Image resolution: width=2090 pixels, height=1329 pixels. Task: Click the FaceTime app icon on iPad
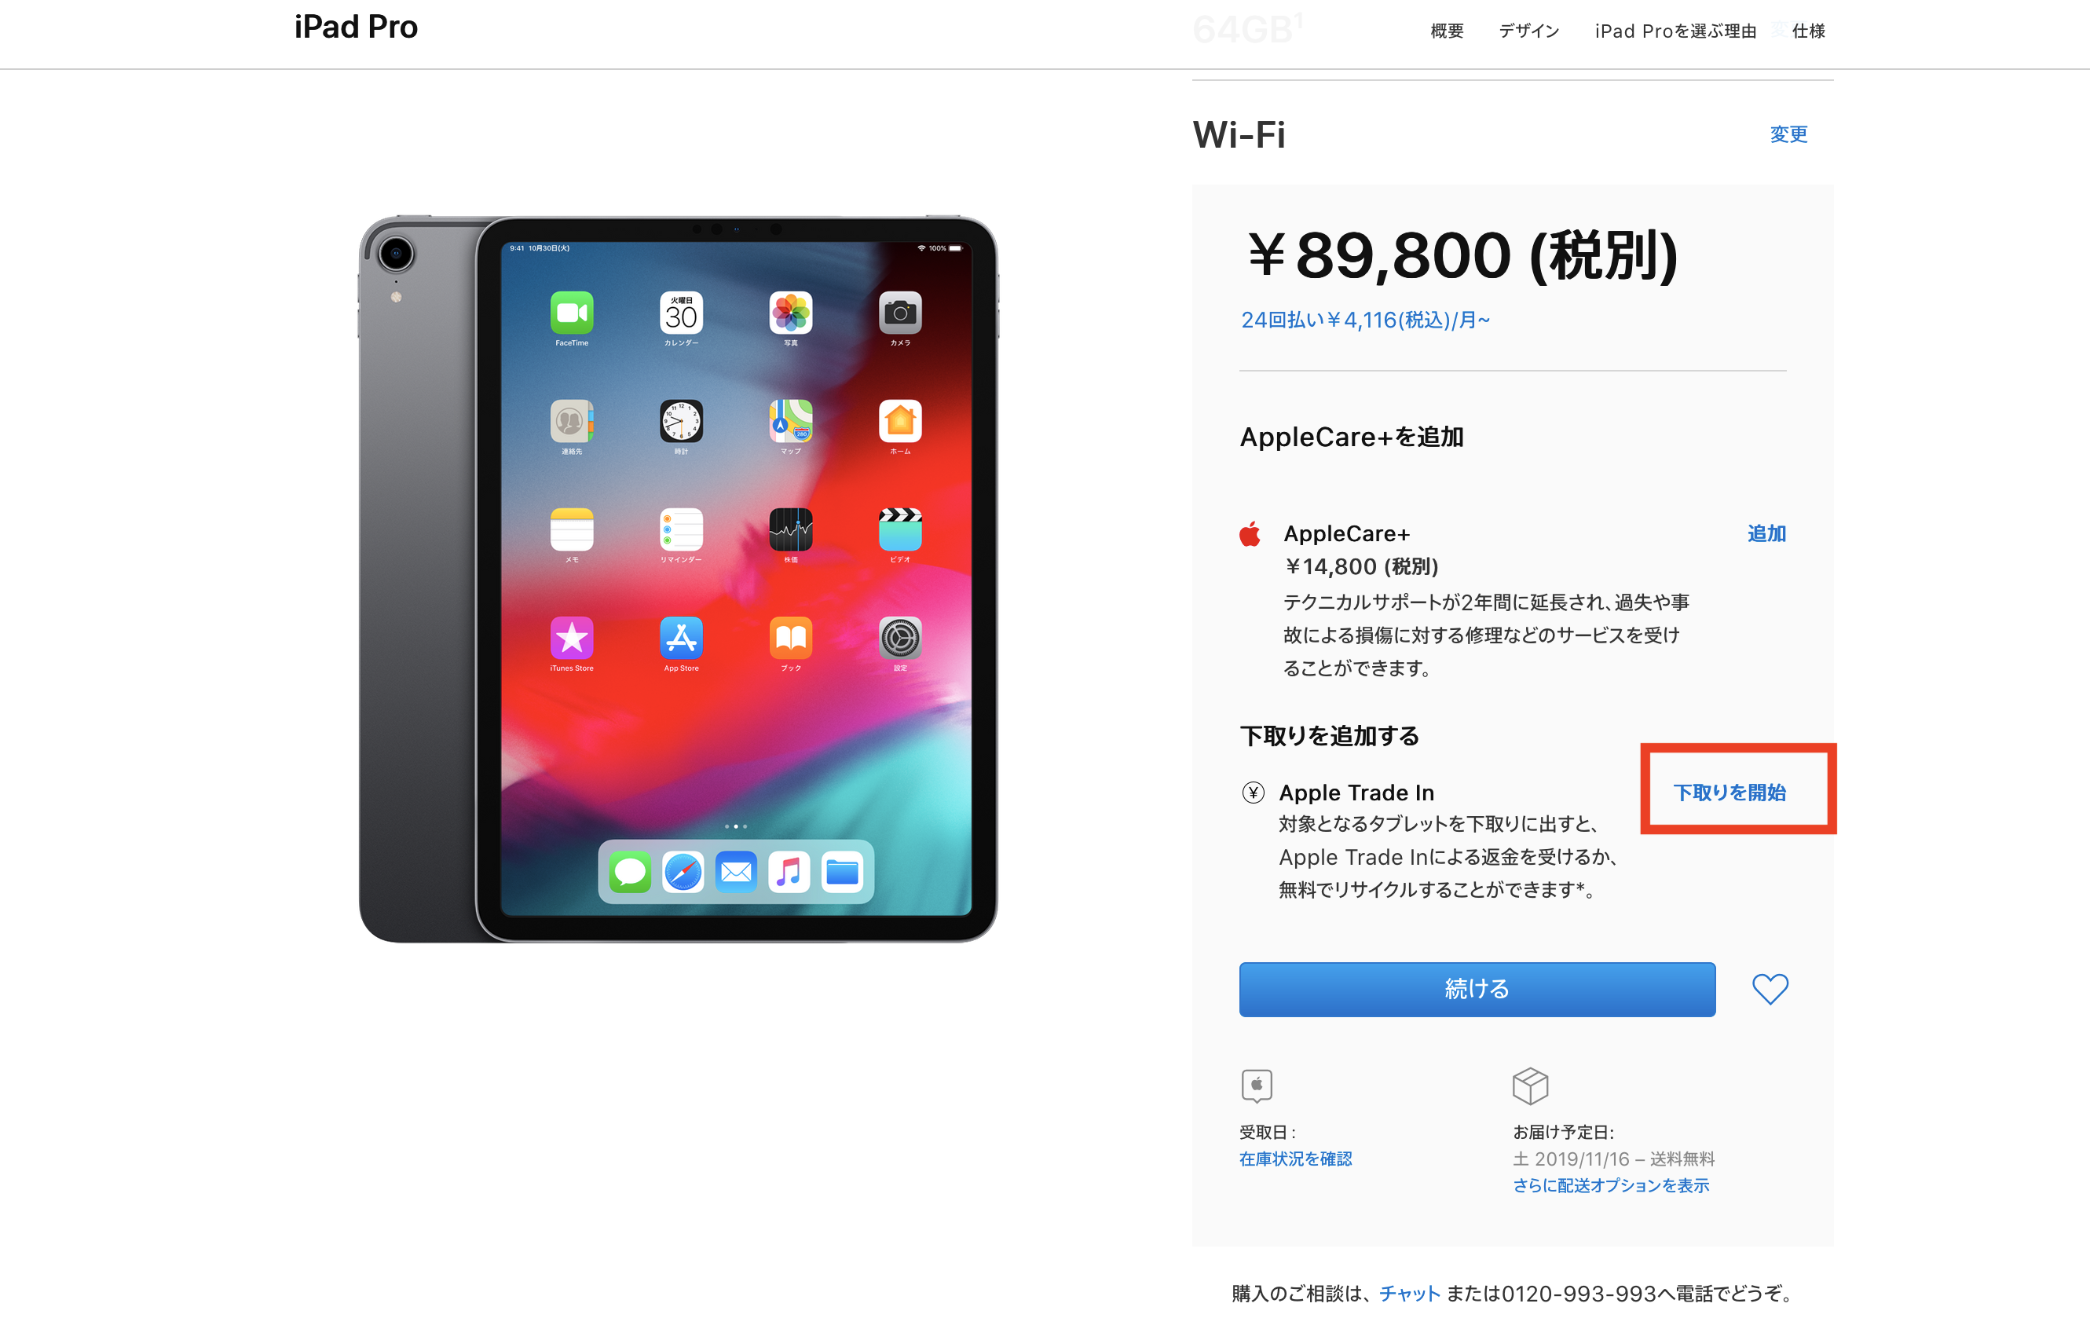[572, 313]
